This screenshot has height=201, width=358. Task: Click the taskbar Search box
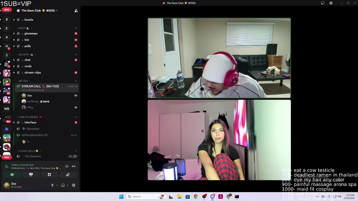click(x=146, y=197)
